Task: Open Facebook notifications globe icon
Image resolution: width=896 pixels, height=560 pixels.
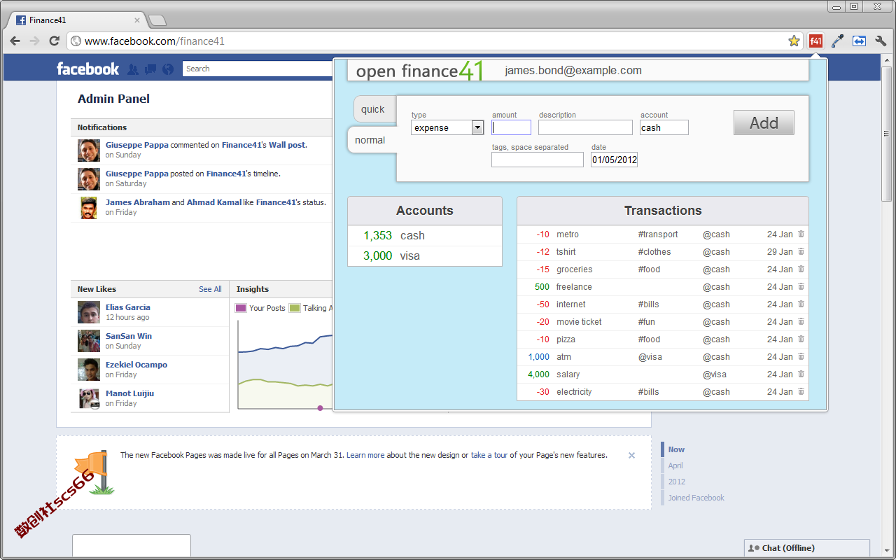Action: coord(167,69)
